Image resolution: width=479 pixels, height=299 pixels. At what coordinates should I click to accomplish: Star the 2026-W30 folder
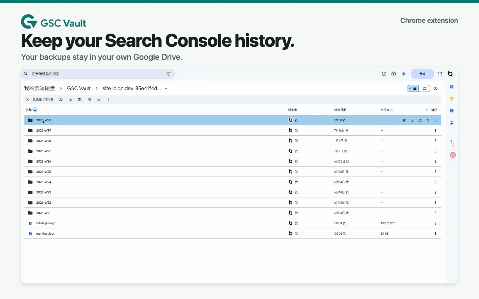pyautogui.click(x=428, y=120)
